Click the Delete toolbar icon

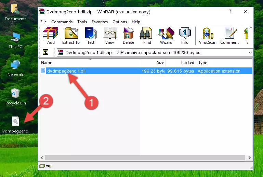coord(129,36)
